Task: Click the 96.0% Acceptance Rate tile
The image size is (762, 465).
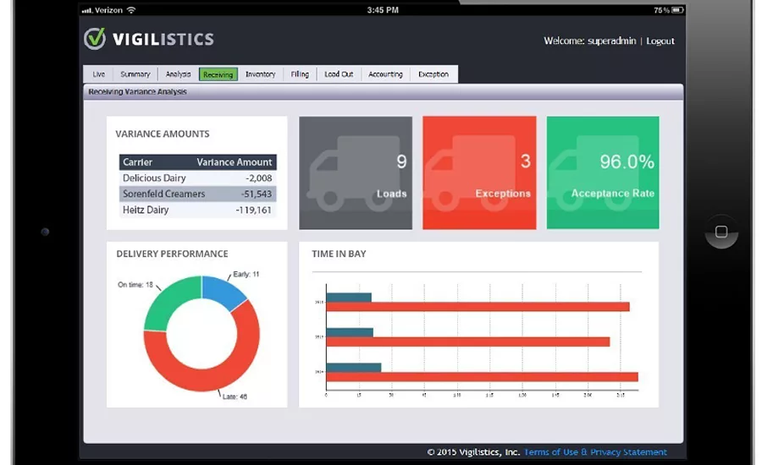Action: [x=603, y=172]
